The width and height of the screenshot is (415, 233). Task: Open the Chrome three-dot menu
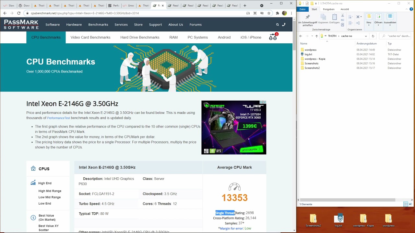tap(291, 13)
